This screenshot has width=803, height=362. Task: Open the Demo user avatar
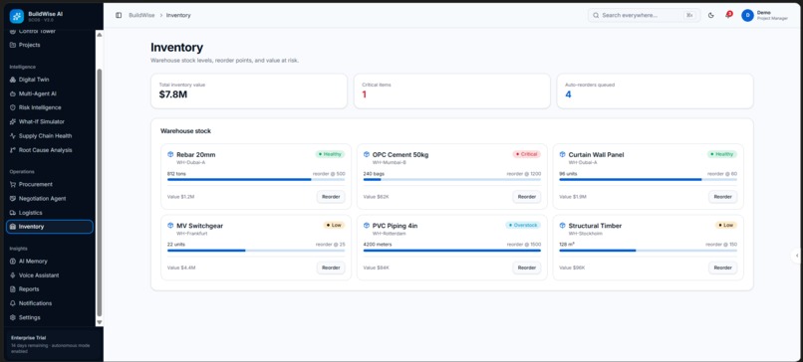[747, 15]
